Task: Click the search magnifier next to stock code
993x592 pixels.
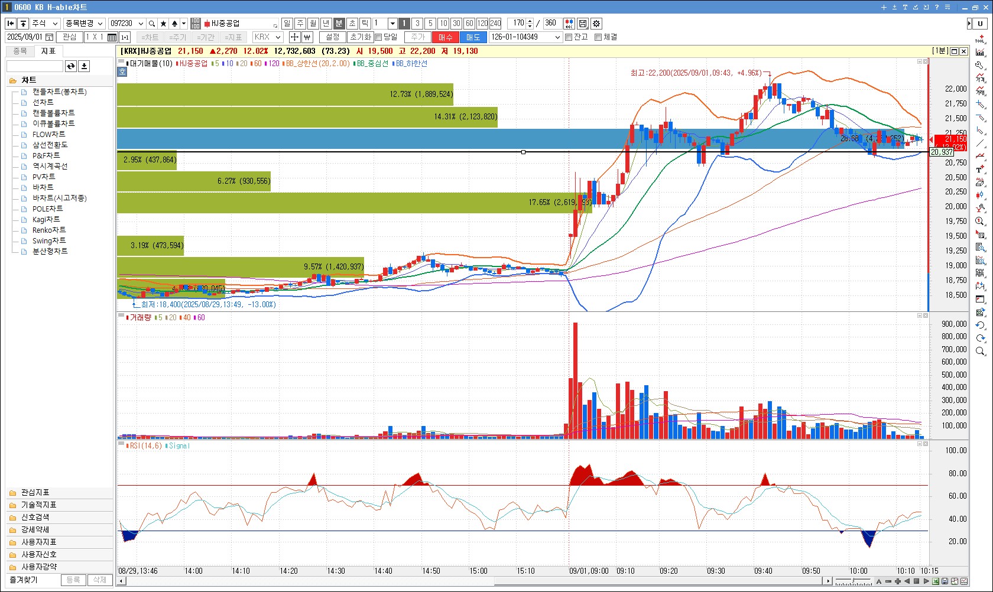Action: [152, 24]
